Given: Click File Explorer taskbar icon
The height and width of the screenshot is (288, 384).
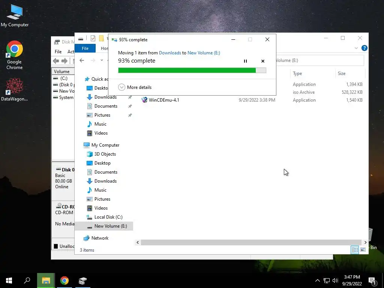Looking at the screenshot, I should click(x=46, y=280).
